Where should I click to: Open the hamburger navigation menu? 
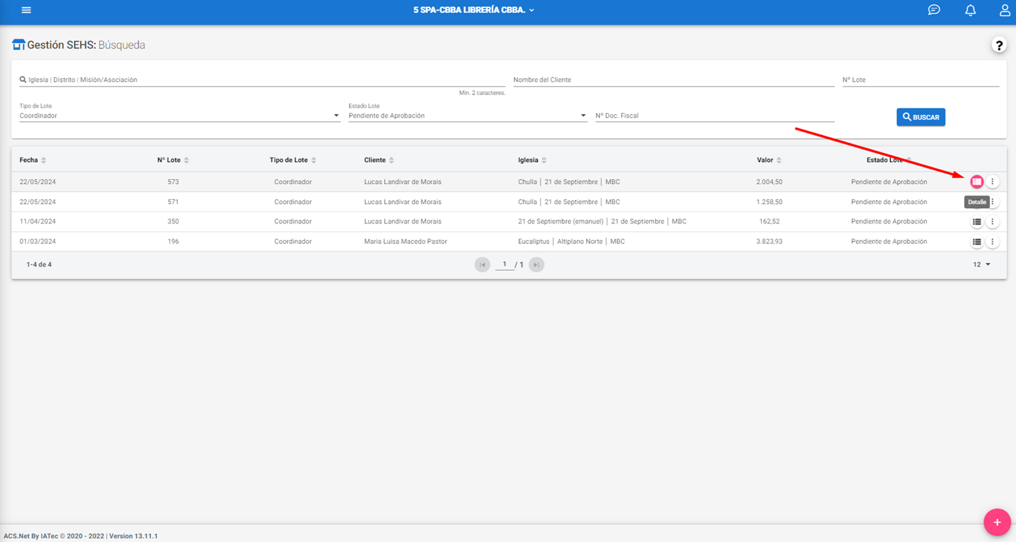pos(26,10)
